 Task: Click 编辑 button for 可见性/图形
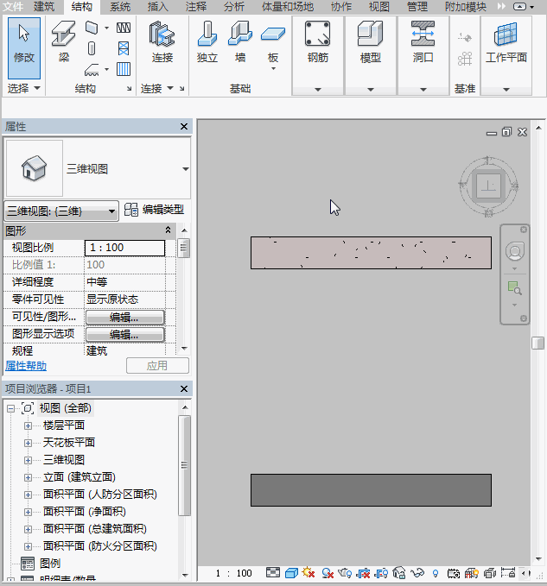pyautogui.click(x=125, y=318)
